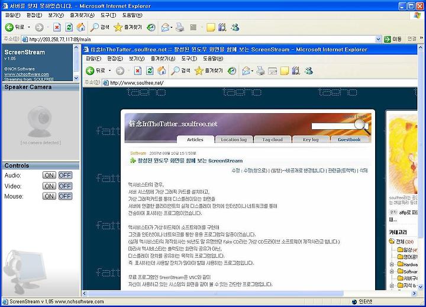This screenshot has height=307, width=426.
Task: Open the Key log tab on the blog
Action: [x=311, y=140]
